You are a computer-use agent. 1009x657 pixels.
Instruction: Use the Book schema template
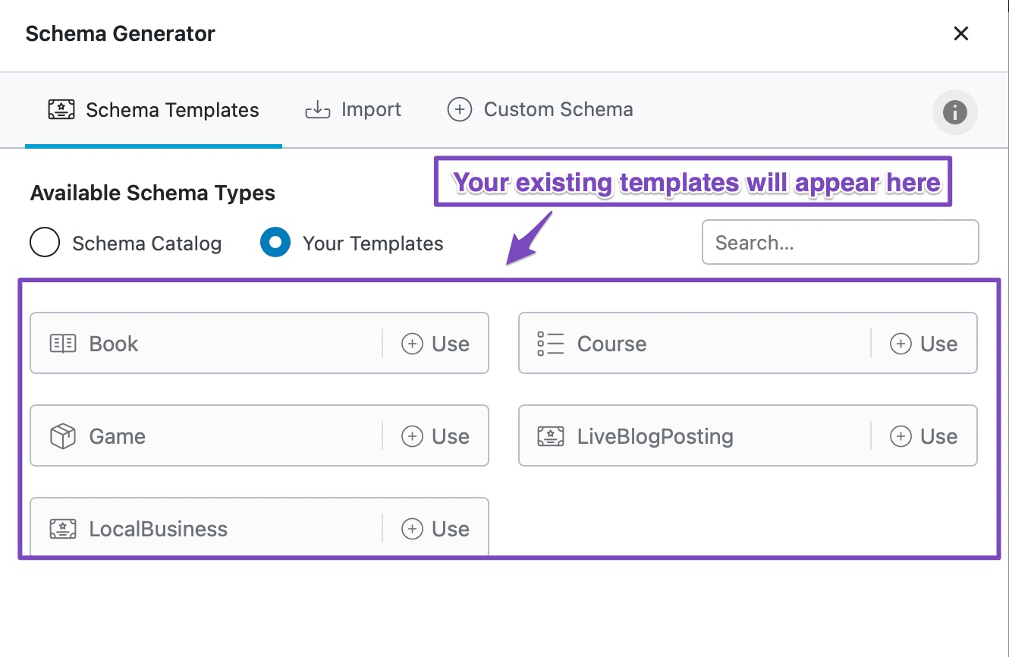click(x=435, y=344)
